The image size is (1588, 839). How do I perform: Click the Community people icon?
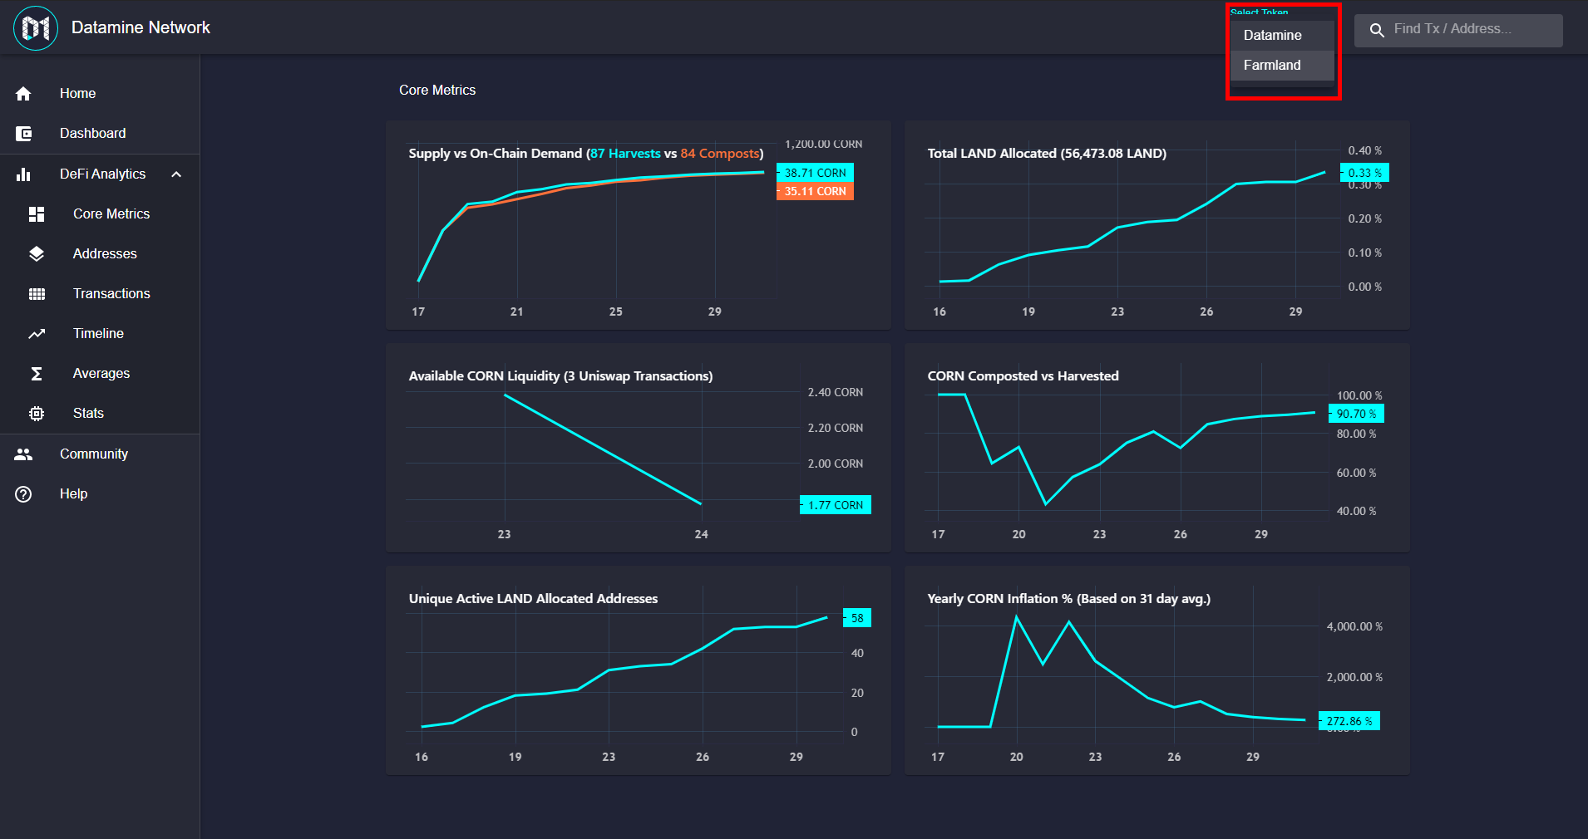coord(23,454)
